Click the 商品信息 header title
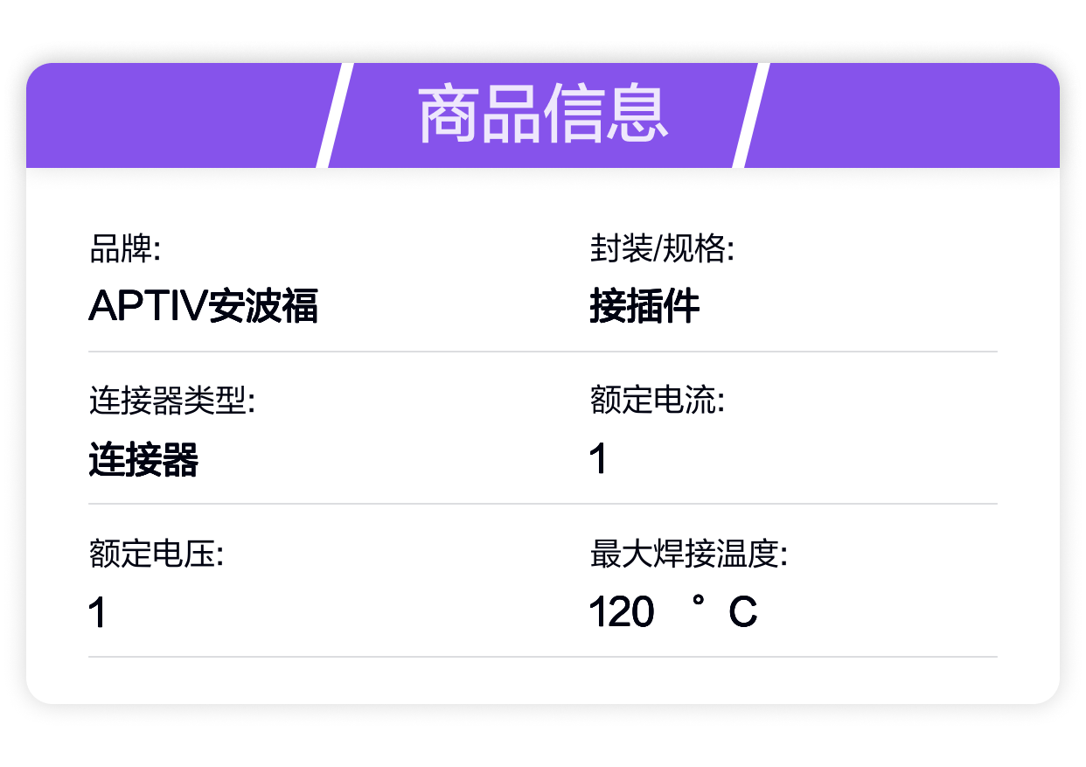Image resolution: width=1086 pixels, height=767 pixels. point(543,115)
